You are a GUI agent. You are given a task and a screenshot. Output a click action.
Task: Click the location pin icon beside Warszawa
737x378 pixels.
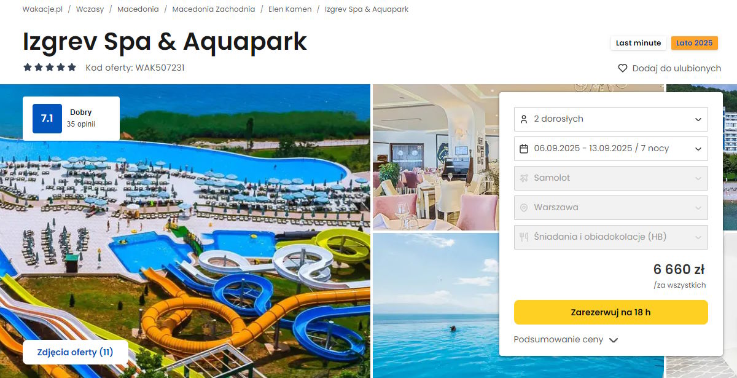[524, 208]
